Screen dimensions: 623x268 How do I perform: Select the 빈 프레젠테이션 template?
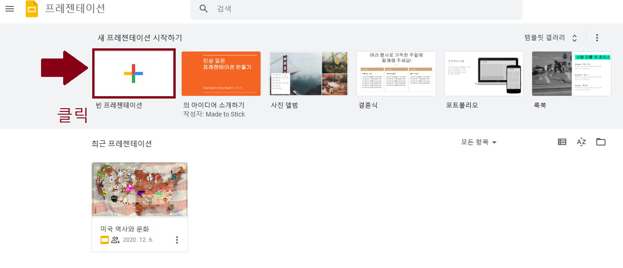click(134, 73)
